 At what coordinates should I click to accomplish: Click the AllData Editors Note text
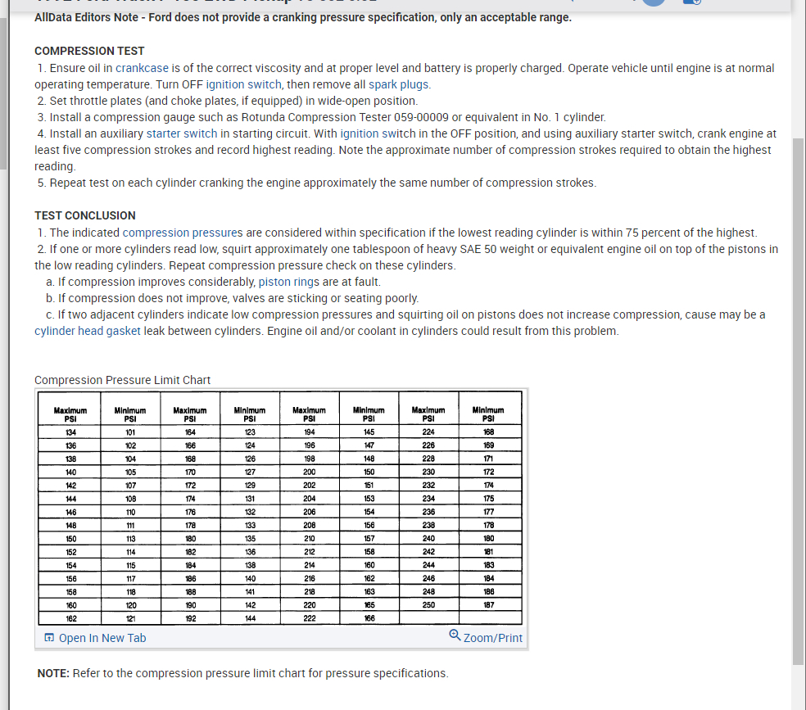pyautogui.click(x=303, y=17)
